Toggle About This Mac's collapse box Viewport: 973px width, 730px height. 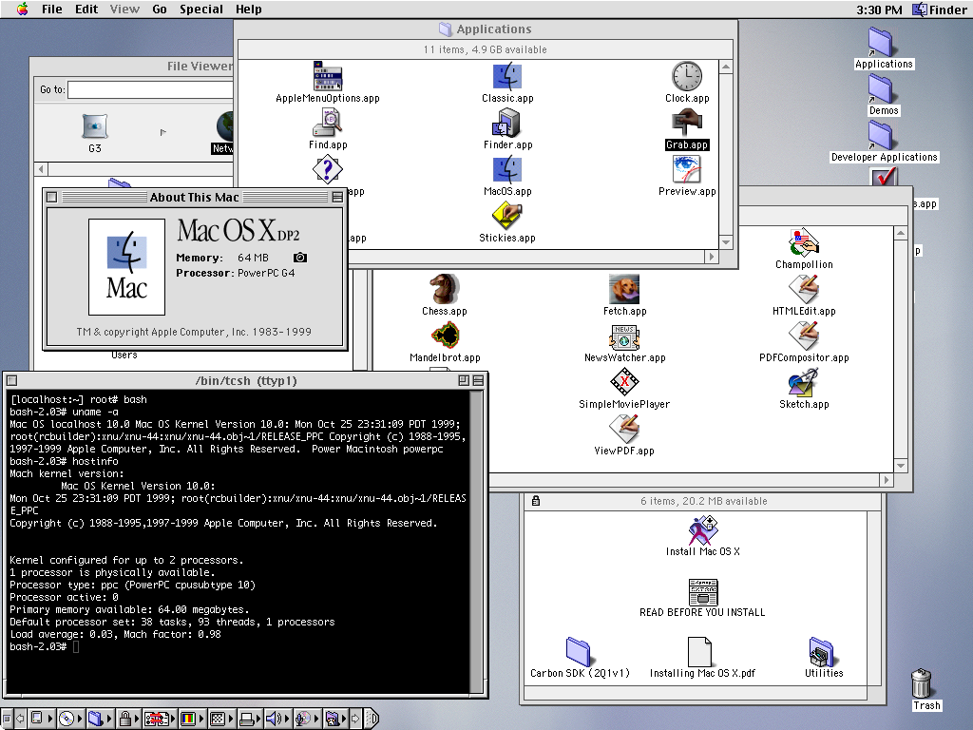tap(337, 198)
